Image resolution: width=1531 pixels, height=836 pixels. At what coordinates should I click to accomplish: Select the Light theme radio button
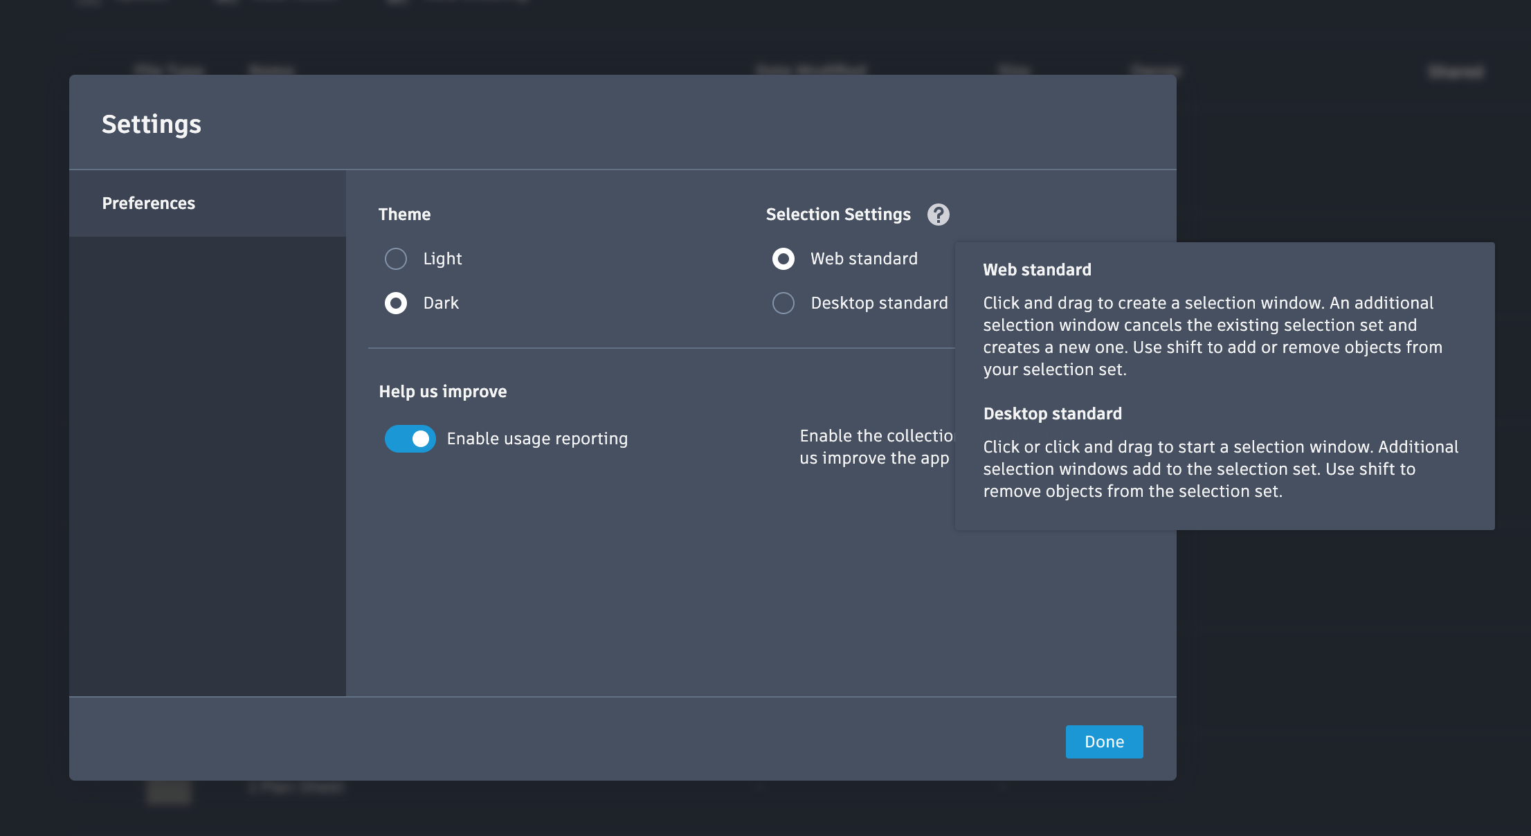click(396, 259)
